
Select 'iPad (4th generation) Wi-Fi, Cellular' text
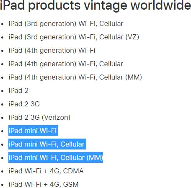point(66,64)
